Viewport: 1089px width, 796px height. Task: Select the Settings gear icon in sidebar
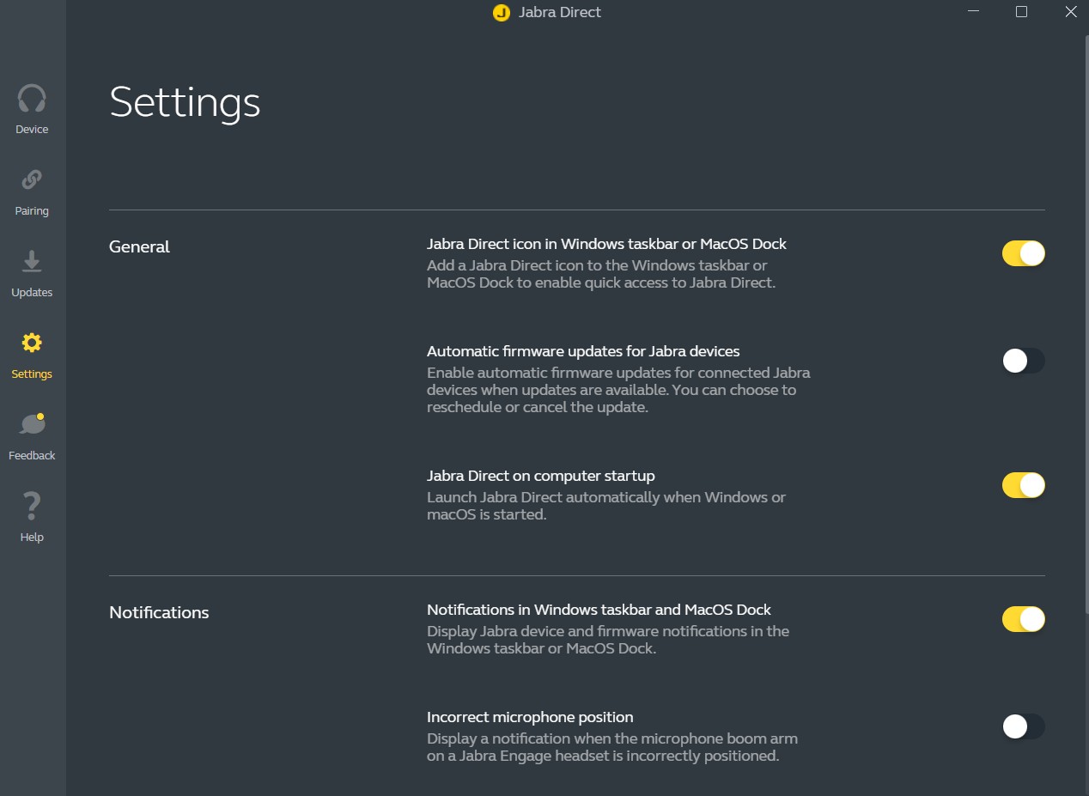(x=32, y=343)
